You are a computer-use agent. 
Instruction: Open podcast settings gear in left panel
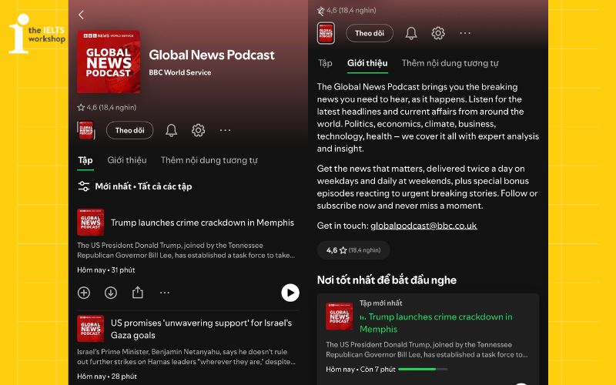pyautogui.click(x=198, y=130)
